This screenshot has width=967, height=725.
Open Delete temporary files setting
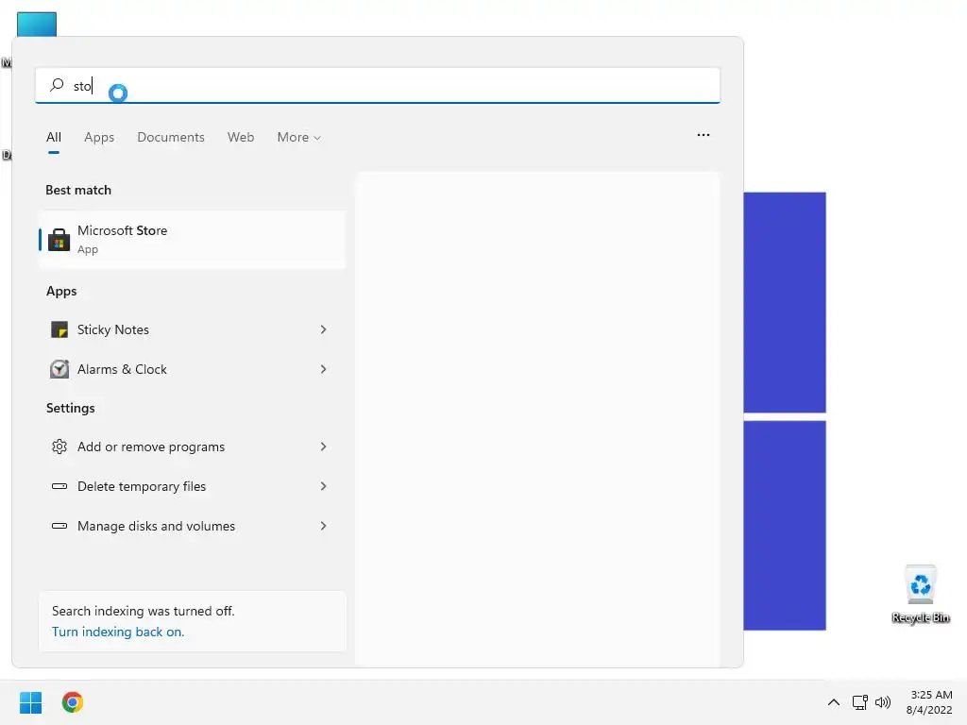coord(192,486)
